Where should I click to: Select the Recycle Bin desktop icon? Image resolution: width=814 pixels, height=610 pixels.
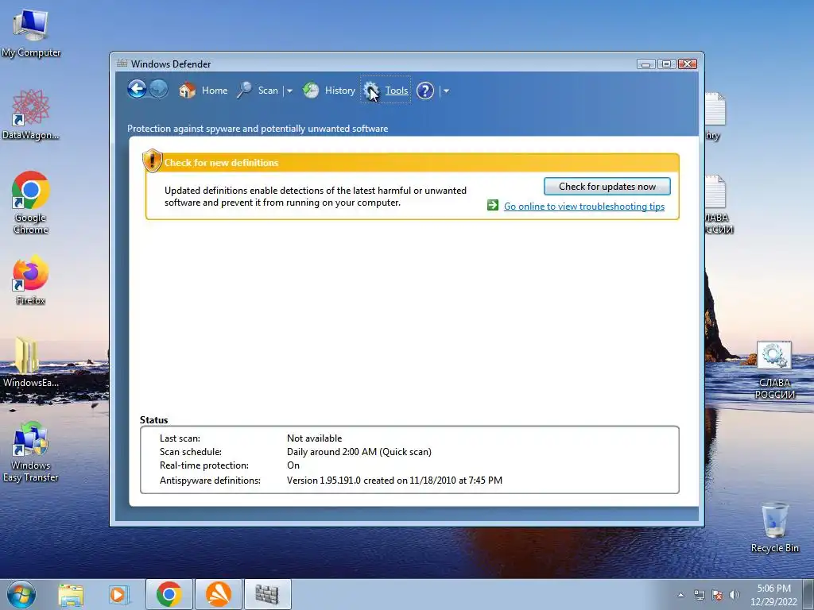[774, 527]
